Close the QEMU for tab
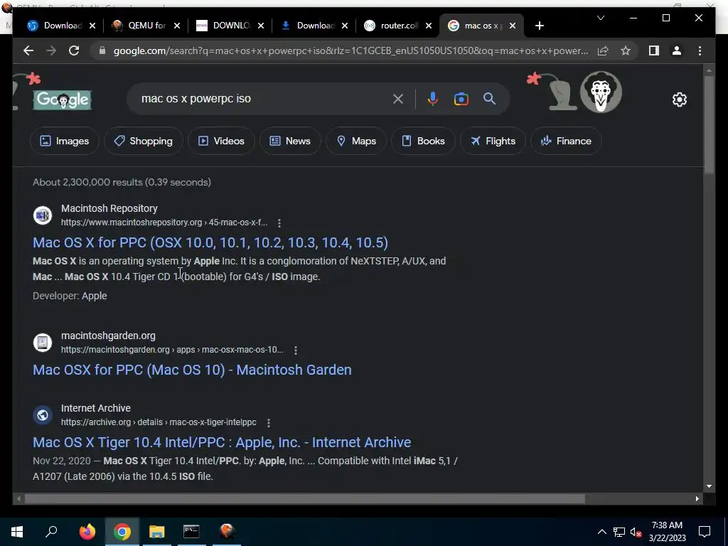Screen dimensions: 728x546 [177, 26]
